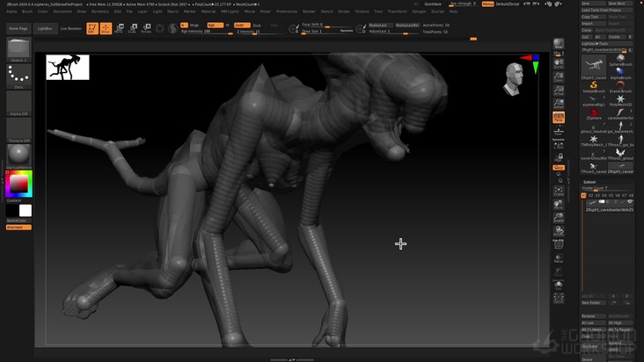
Task: Select the SimpleBrush tool
Action: click(x=594, y=87)
